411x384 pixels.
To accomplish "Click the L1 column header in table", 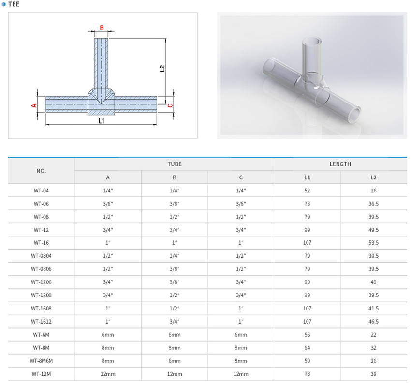I will (307, 177).
